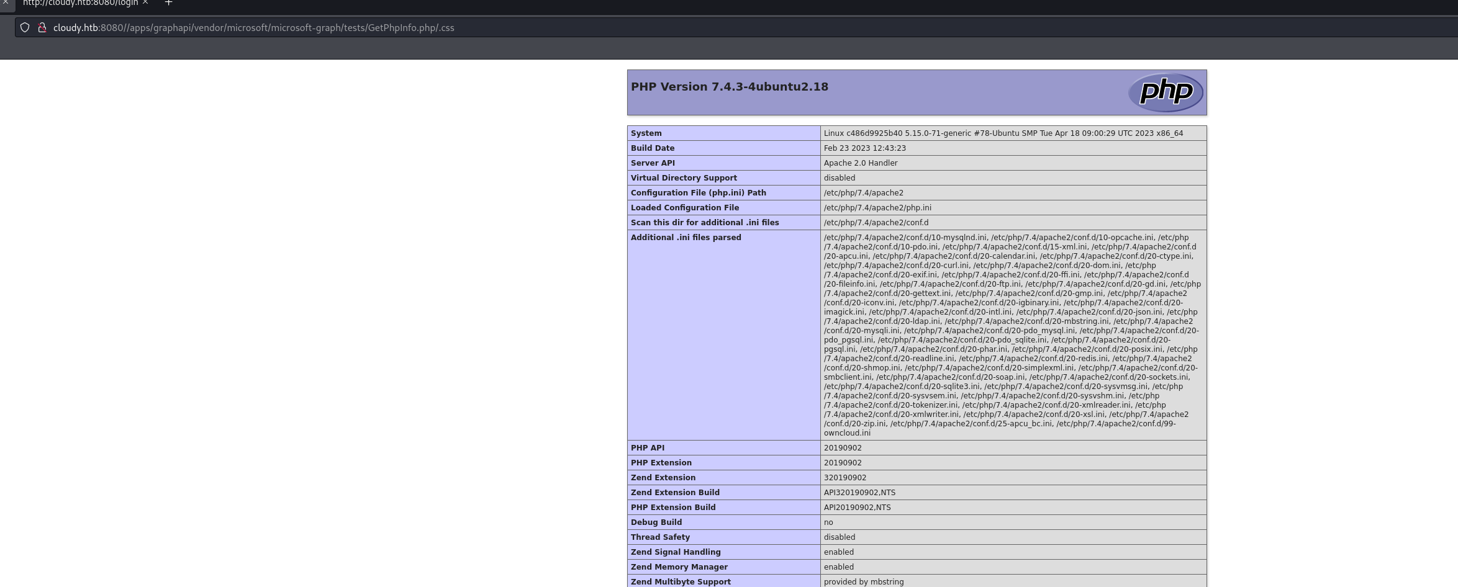Click the Loaded Configuration File label

coord(684,208)
